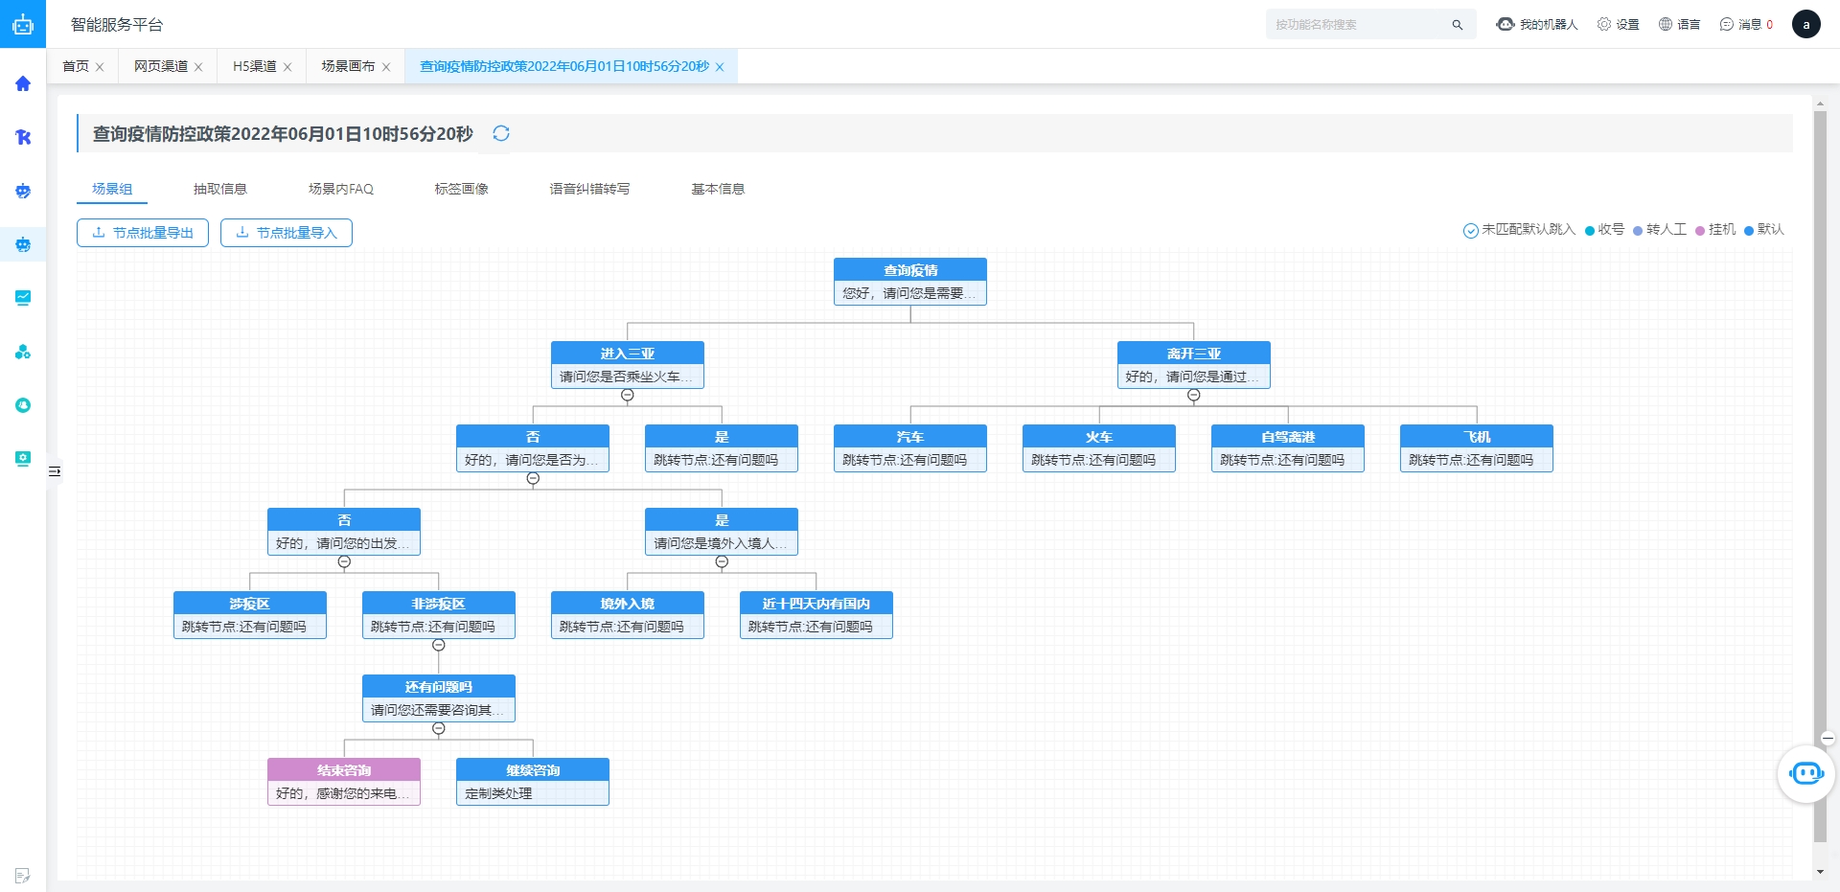This screenshot has width=1840, height=892.
Task: Click the scrollbar down arrow
Action: coord(1820,872)
